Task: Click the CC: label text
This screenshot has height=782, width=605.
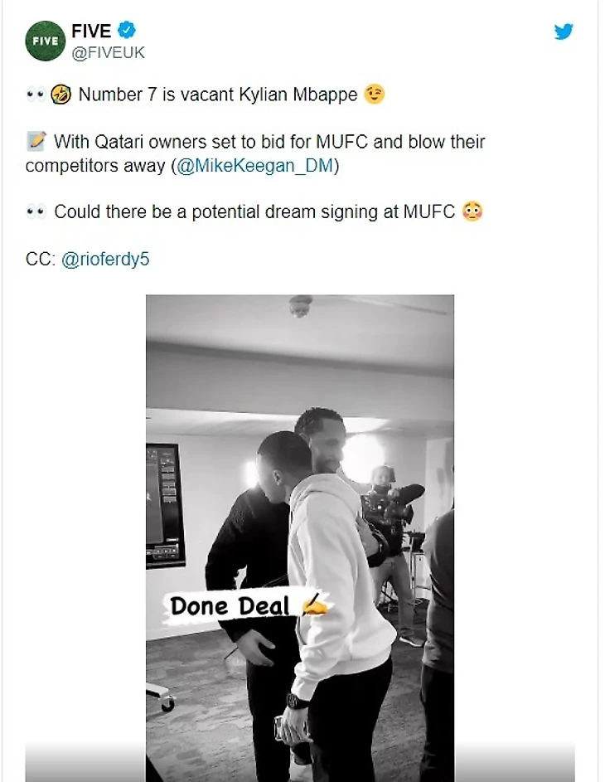Action: click(41, 260)
